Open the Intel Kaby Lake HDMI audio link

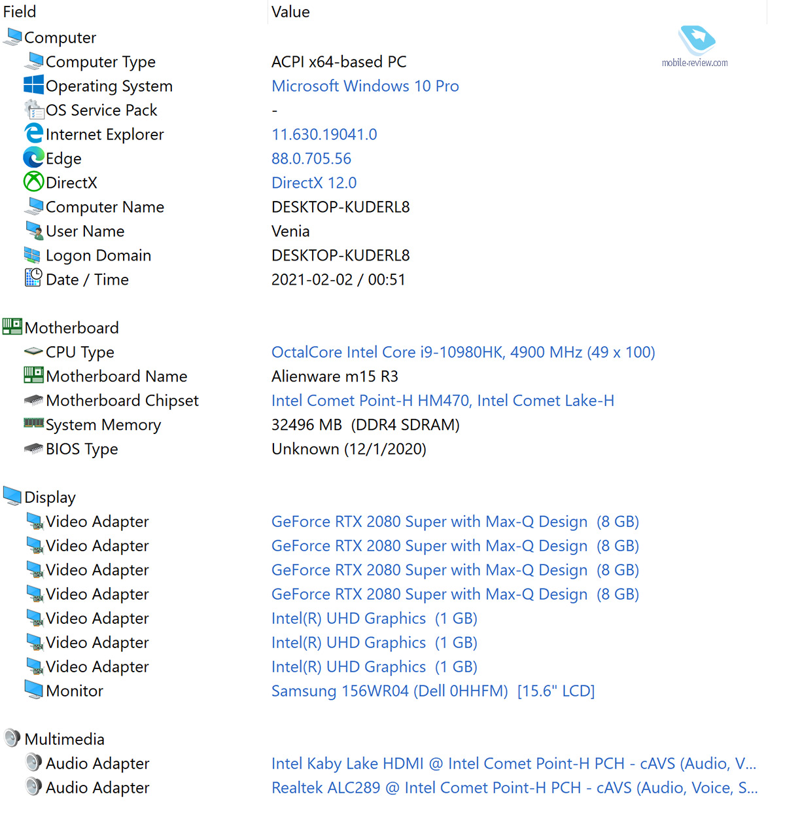pyautogui.click(x=514, y=764)
